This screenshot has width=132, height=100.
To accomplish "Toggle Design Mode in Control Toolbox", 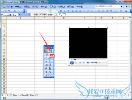I will click(46, 51).
